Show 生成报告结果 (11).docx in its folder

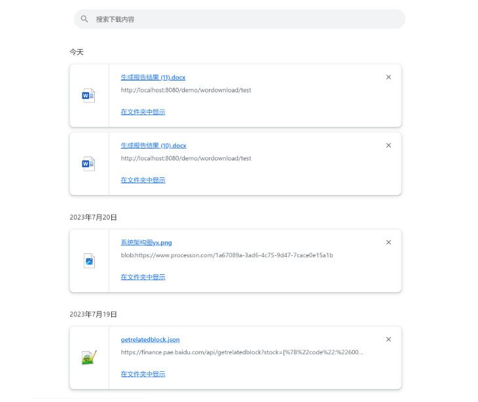tap(143, 112)
